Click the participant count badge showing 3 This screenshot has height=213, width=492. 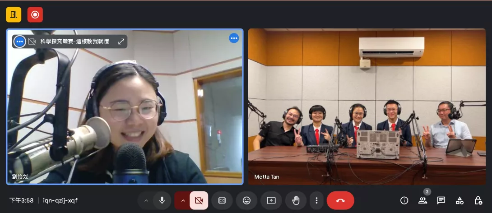point(427,191)
